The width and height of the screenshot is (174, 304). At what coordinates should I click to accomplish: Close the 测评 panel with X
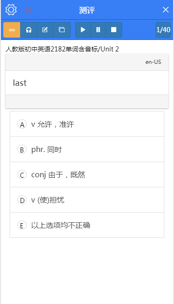(x=166, y=10)
